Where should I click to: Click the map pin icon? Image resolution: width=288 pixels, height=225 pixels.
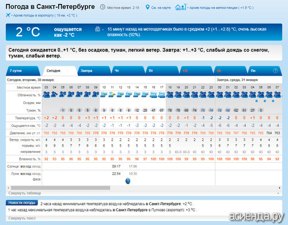point(147,7)
